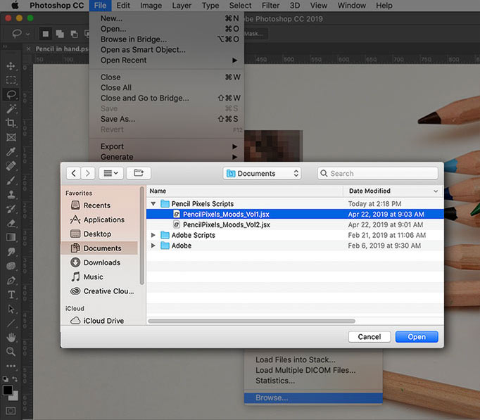The height and width of the screenshot is (420, 480).
Task: Select the History Brush tool
Action: pos(11,209)
